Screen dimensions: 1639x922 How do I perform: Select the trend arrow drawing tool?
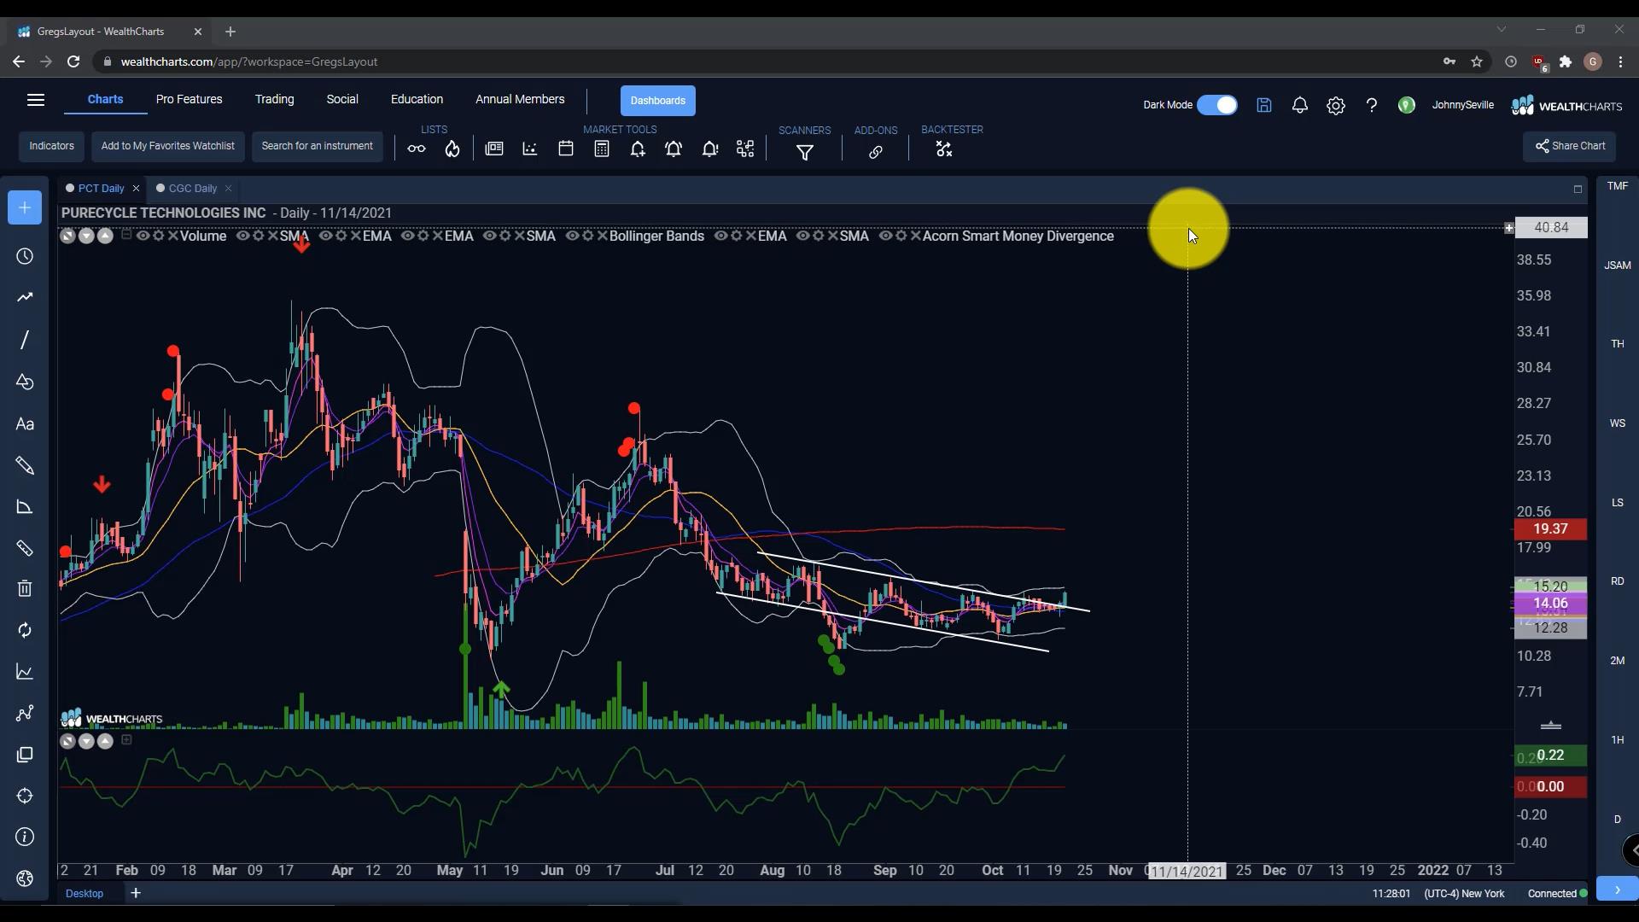25,297
